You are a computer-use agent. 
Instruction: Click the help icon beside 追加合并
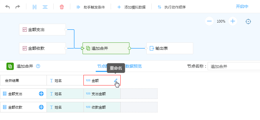38,66
